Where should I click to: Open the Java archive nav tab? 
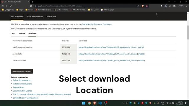(51, 16)
